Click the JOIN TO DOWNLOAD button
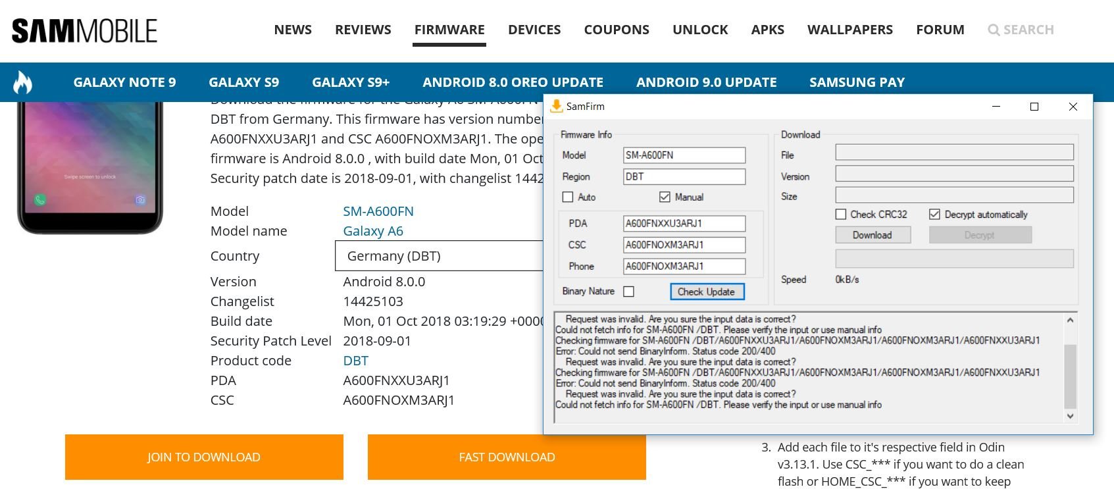The height and width of the screenshot is (489, 1114). point(204,457)
